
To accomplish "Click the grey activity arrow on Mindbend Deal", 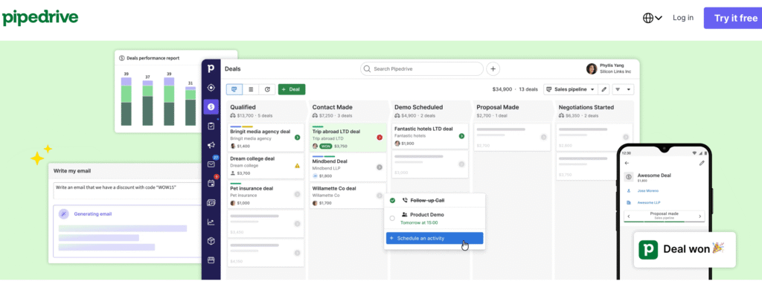I will point(380,167).
